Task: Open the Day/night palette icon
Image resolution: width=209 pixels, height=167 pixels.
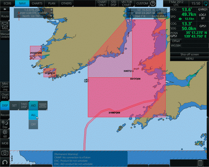Action: coord(5,124)
